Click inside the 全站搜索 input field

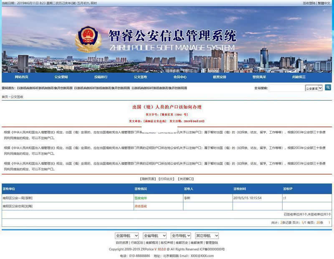click(x=285, y=88)
